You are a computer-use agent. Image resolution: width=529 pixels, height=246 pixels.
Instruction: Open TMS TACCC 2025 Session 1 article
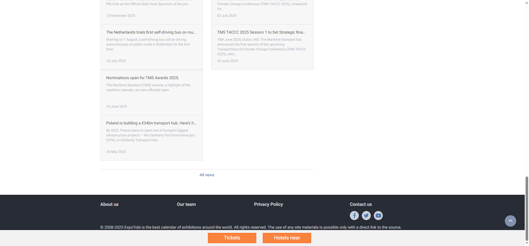(x=261, y=32)
